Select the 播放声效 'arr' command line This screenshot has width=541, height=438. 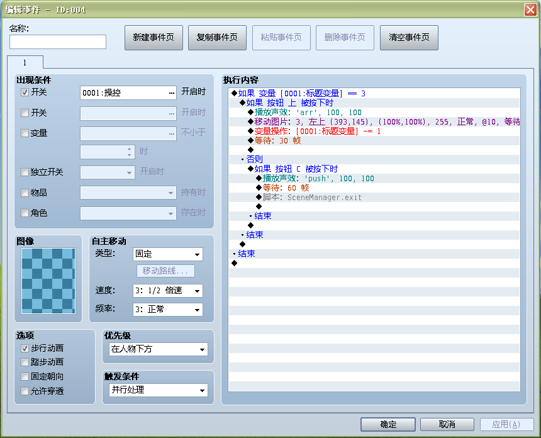click(x=374, y=112)
